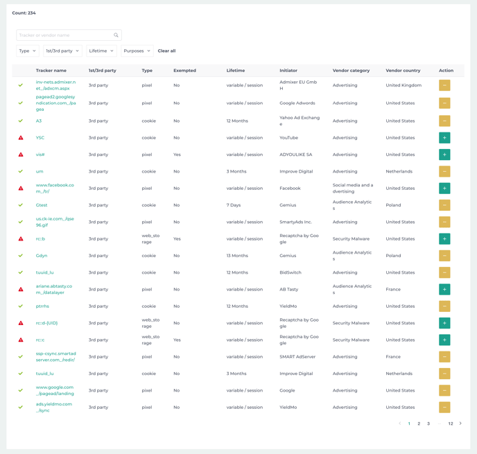This screenshot has width=477, height=454.
Task: Click minus action button for A3 row
Action: click(x=444, y=121)
